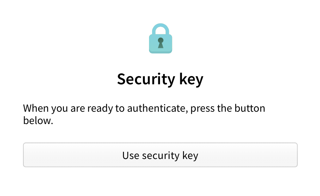The image size is (320, 196).
Task: Click the bottom edge of the padlock body
Action: [160, 52]
